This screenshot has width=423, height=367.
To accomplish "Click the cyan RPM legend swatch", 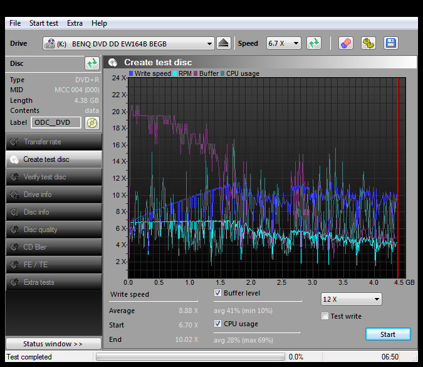I will pyautogui.click(x=175, y=73).
